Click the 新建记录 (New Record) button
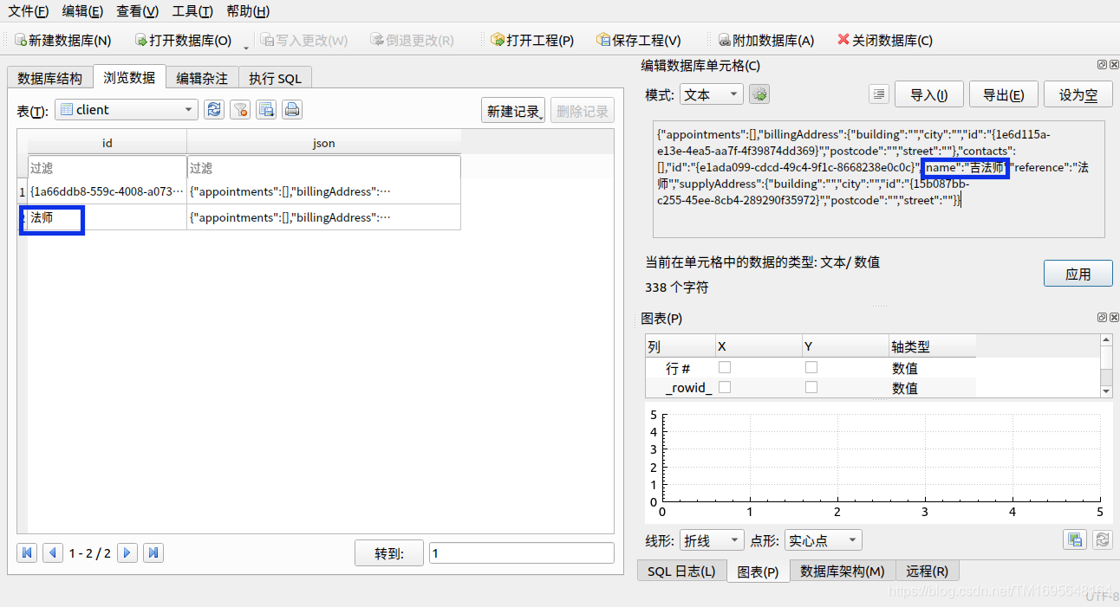1120x607 pixels. (513, 111)
